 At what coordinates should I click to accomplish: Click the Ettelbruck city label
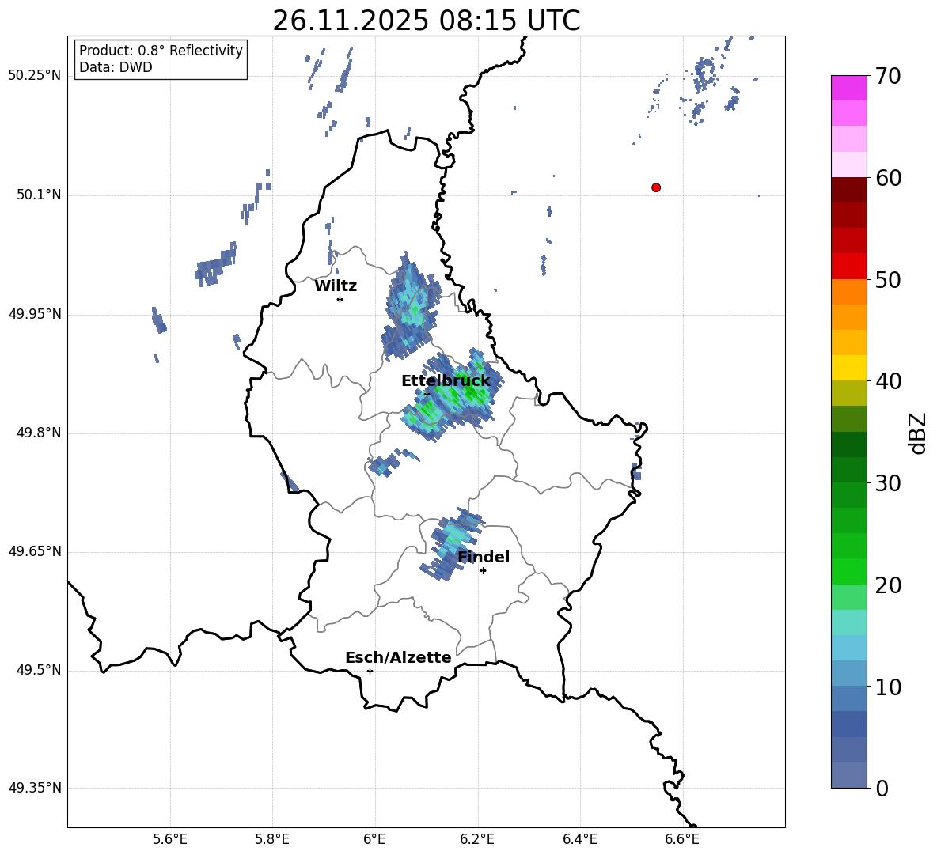click(446, 381)
